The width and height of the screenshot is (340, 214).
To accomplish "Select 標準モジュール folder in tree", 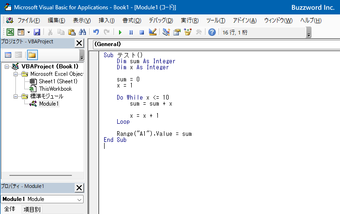I will (x=47, y=96).
